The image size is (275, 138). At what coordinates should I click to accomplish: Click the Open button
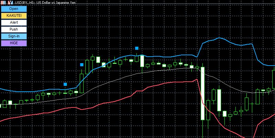pos(14,9)
